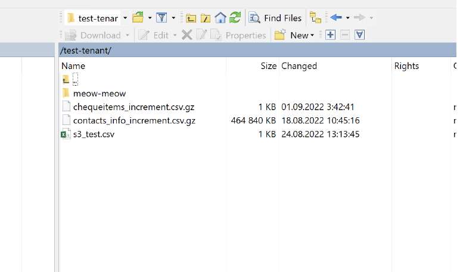This screenshot has width=460, height=272.
Task: Go to home directory icon
Action: pos(220,18)
